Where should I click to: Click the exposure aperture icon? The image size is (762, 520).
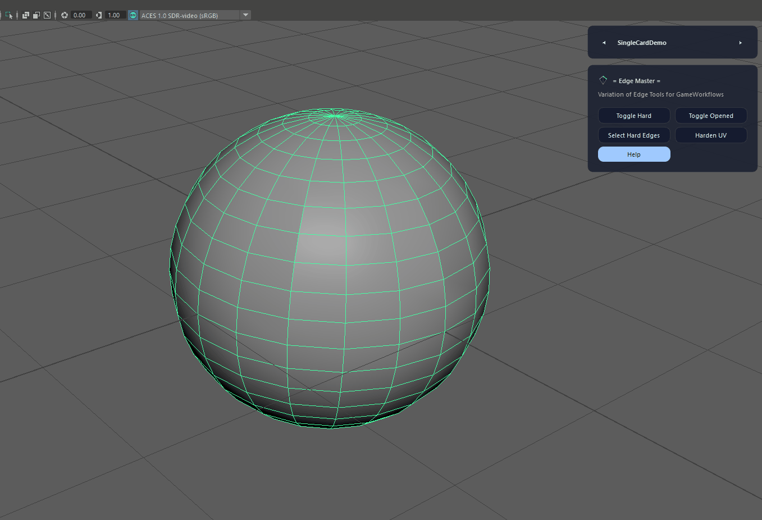click(x=65, y=15)
